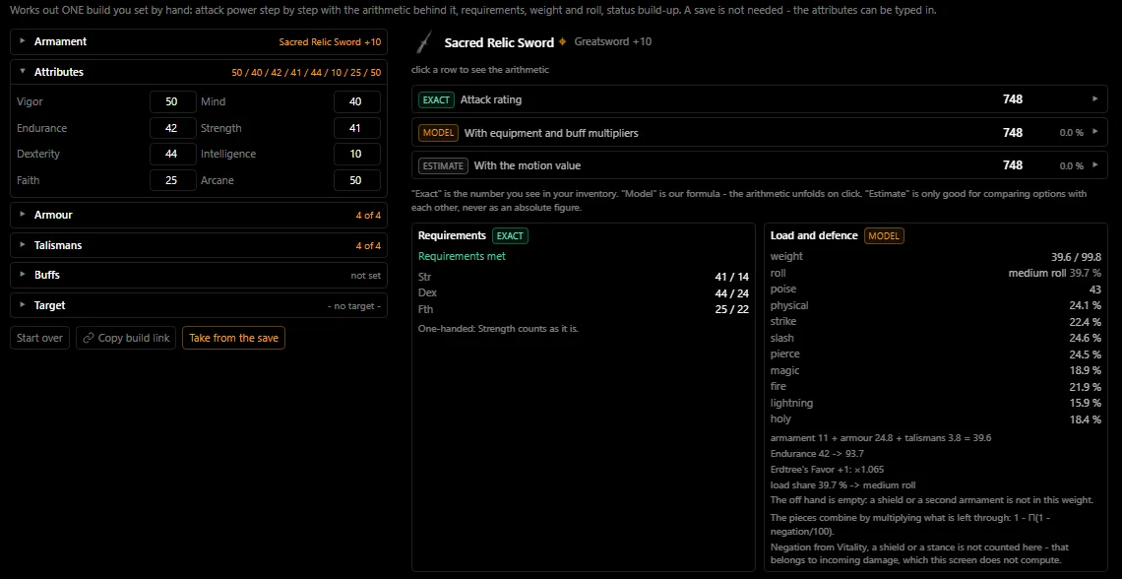Click Take from the save

pos(233,338)
